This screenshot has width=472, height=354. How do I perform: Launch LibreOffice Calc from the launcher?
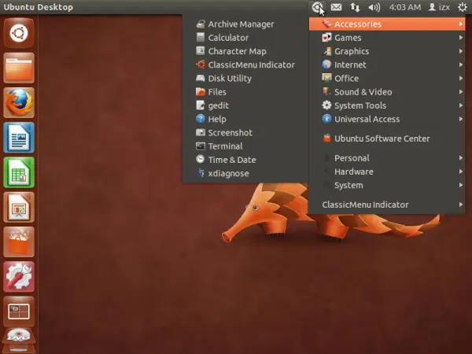tap(19, 172)
